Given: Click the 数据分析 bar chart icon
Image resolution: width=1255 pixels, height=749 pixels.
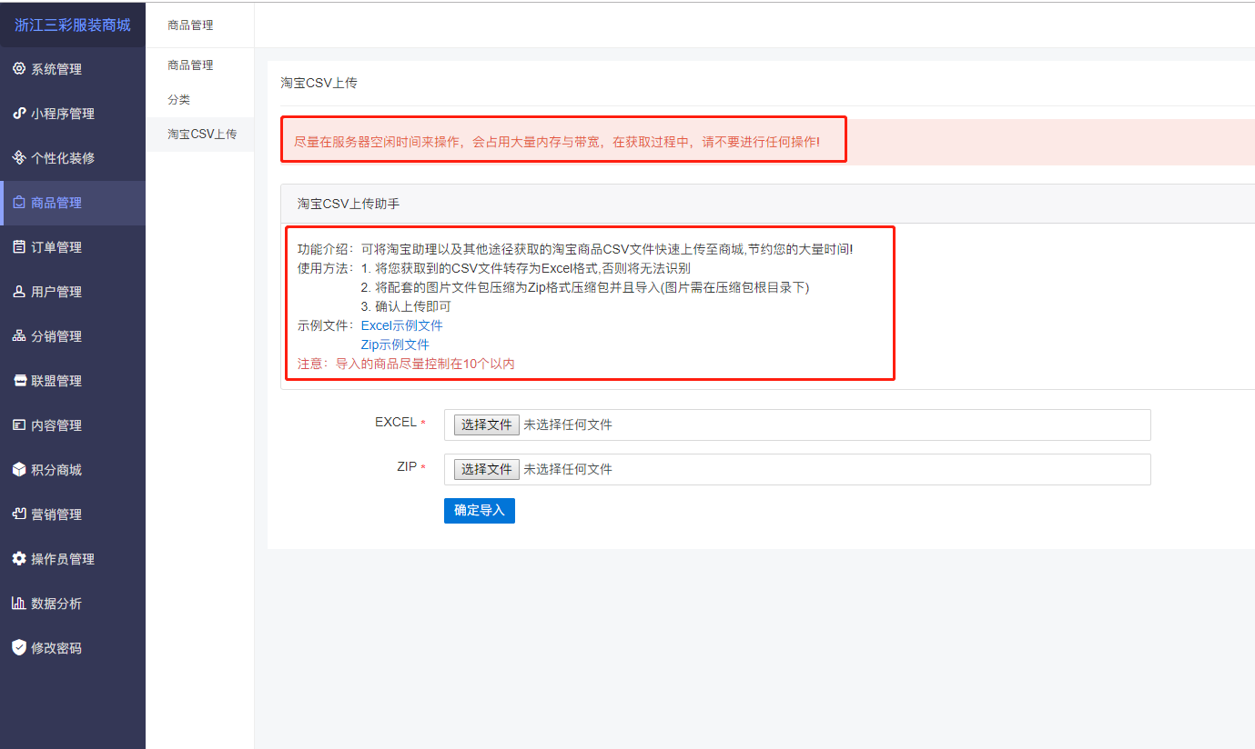Looking at the screenshot, I should (19, 604).
